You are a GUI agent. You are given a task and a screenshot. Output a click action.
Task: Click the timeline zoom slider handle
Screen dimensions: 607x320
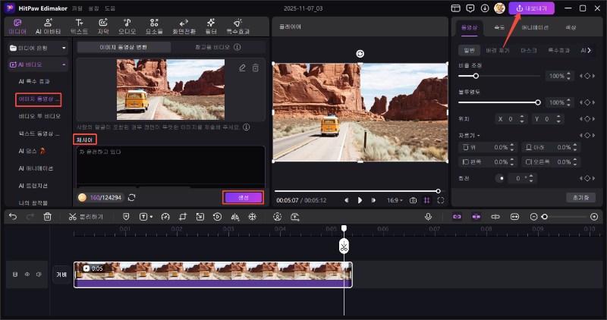tap(545, 217)
